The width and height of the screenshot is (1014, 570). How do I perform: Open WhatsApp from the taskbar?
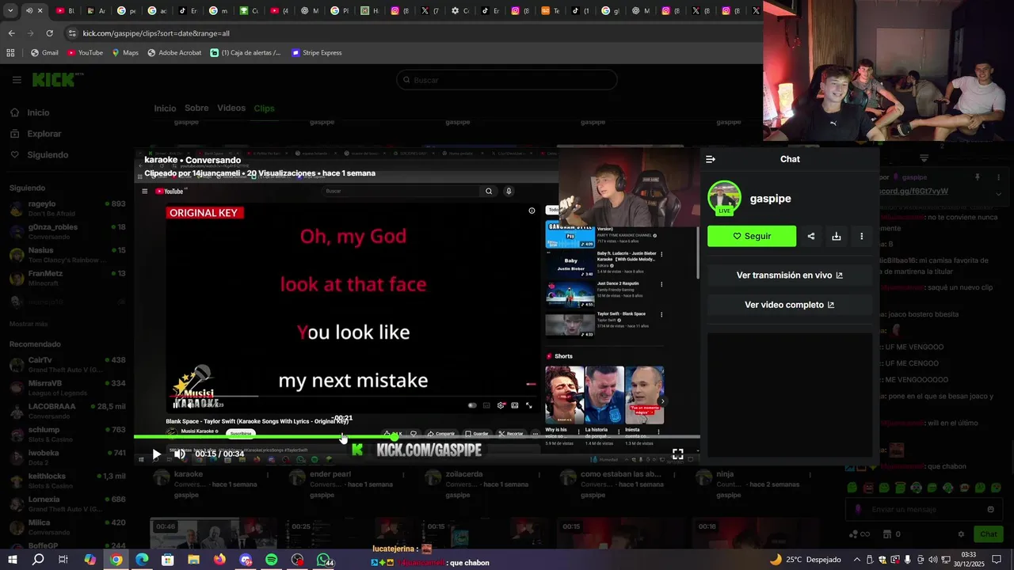click(323, 560)
